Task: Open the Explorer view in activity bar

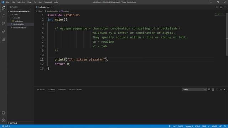Action: tap(4, 8)
